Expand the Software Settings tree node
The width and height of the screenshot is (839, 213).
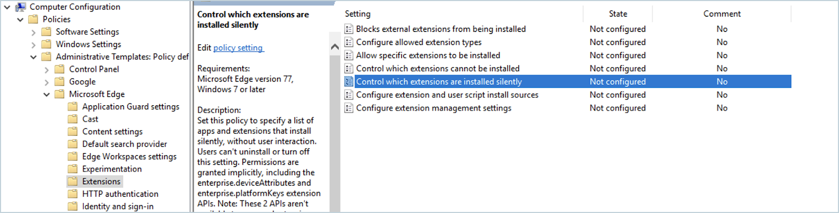(x=34, y=32)
